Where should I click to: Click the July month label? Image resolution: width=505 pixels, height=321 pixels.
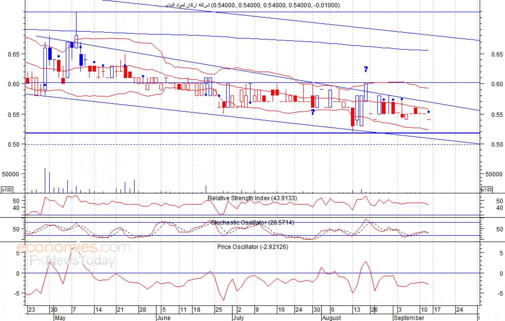[x=238, y=318]
